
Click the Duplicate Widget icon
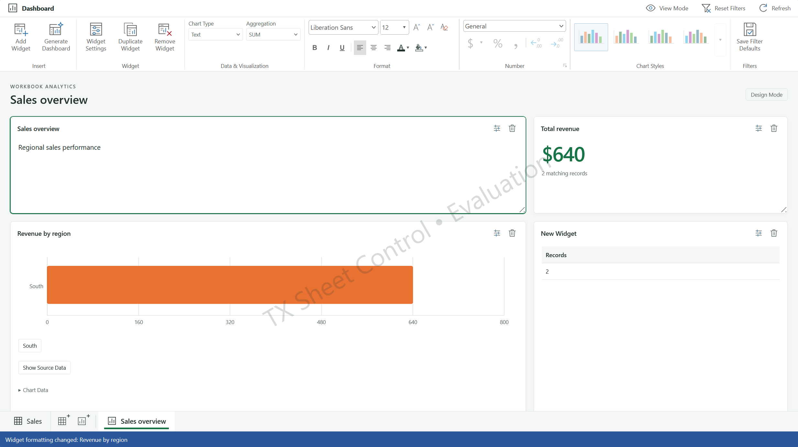[x=130, y=29]
